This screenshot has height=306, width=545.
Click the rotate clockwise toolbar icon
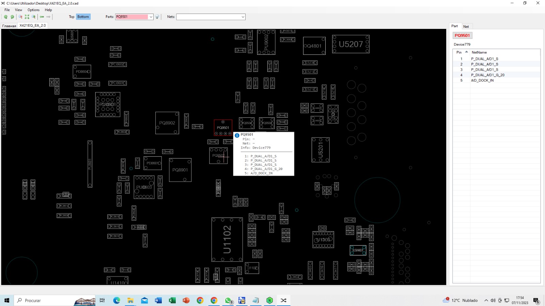[x=12, y=17]
